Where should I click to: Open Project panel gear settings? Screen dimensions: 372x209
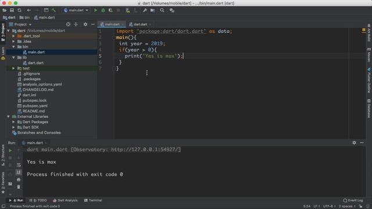point(85,24)
